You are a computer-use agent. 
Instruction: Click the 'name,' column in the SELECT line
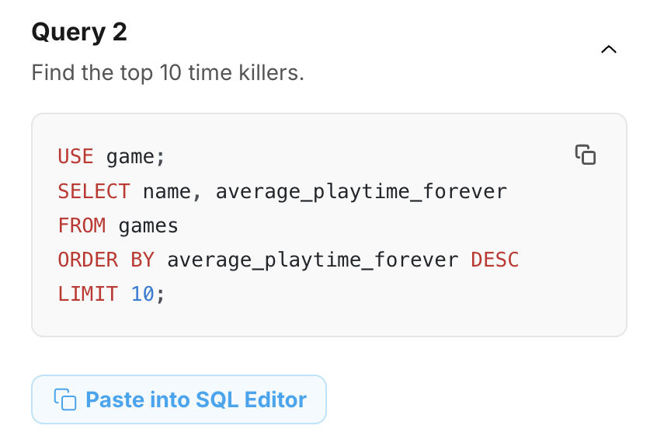click(172, 192)
